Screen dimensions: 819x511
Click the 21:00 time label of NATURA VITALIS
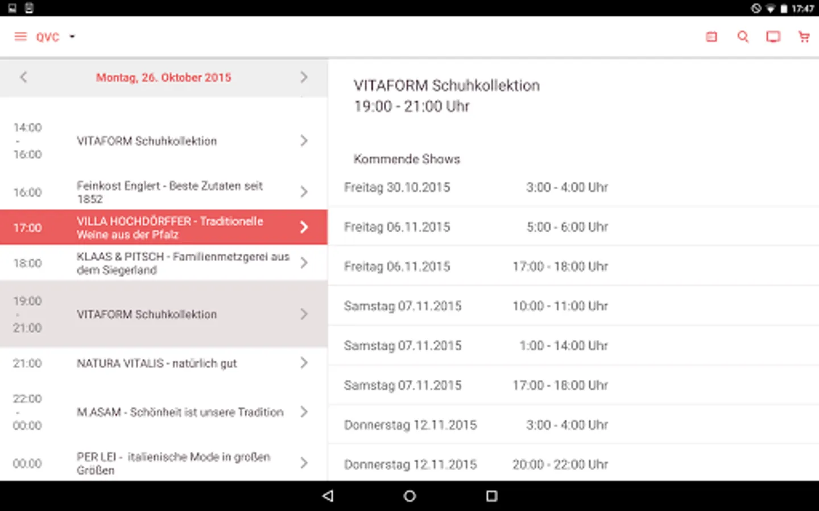tap(27, 363)
